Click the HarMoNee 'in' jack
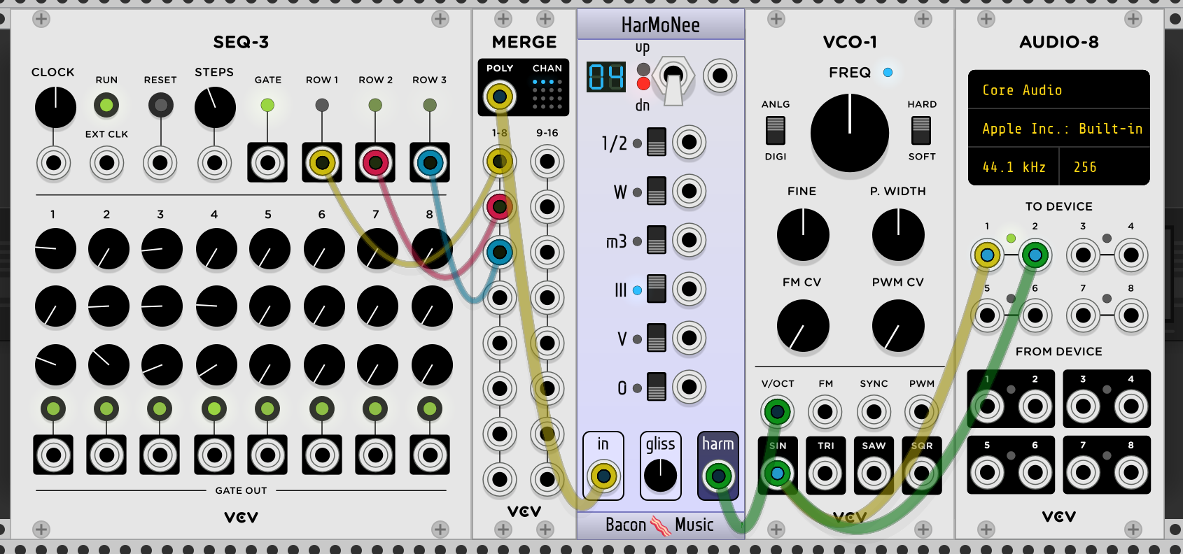Viewport: 1183px width, 554px height. [603, 476]
